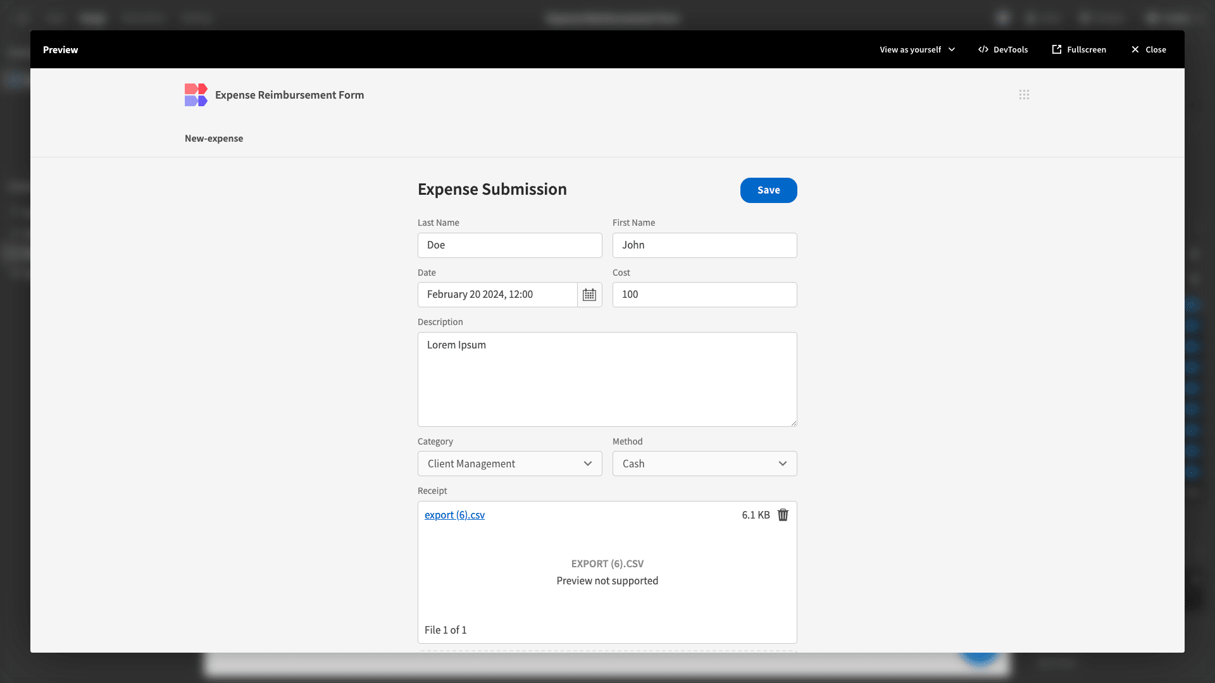Click the 6.1 KB file size text
The image size is (1215, 683).
[x=756, y=515]
